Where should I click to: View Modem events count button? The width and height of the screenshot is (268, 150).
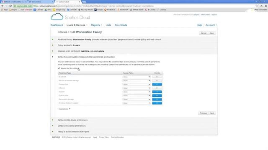[x=157, y=92]
